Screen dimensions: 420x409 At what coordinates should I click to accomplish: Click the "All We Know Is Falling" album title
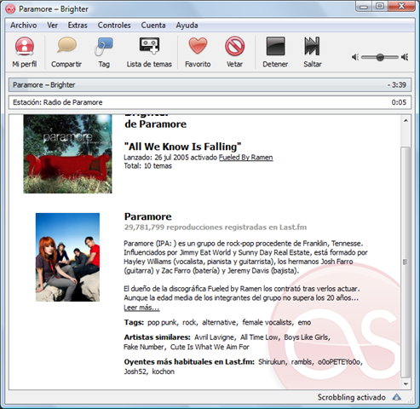point(182,147)
